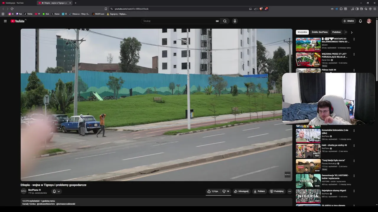Viewport: 378px width, 212px height.
Task: Open BezPlanu channel name link
Action: 33,190
